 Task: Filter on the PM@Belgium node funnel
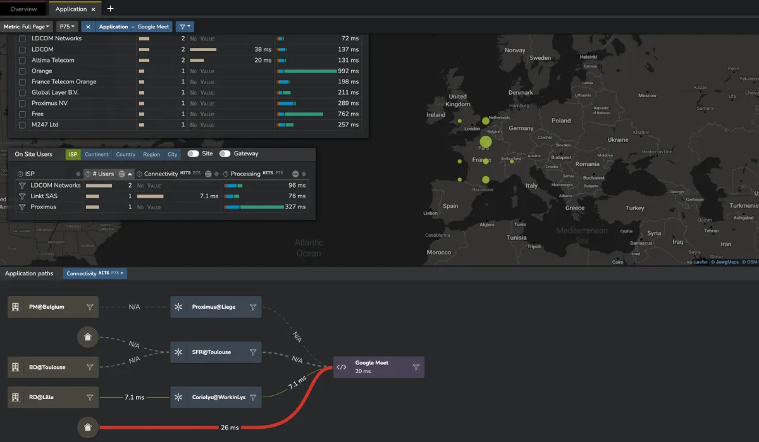(x=90, y=307)
